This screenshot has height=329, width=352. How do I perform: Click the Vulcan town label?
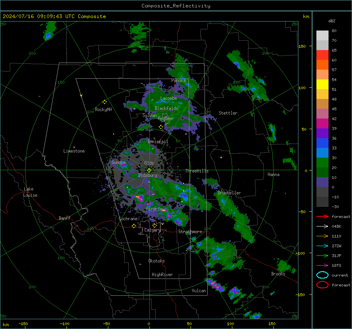point(199,291)
